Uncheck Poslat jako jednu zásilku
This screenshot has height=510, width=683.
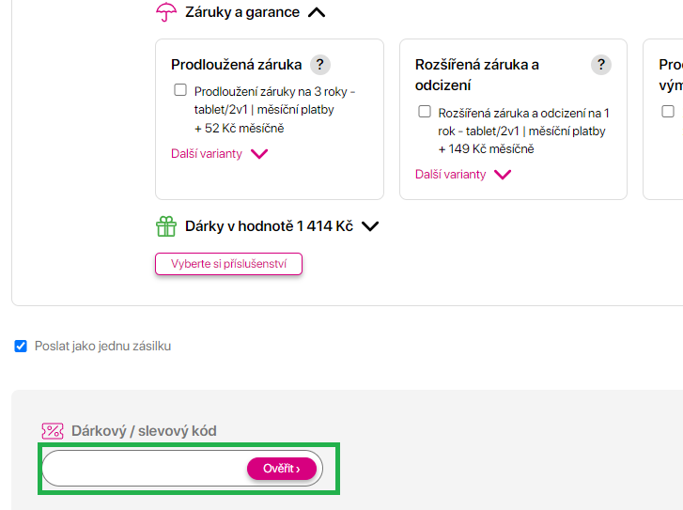click(x=21, y=346)
